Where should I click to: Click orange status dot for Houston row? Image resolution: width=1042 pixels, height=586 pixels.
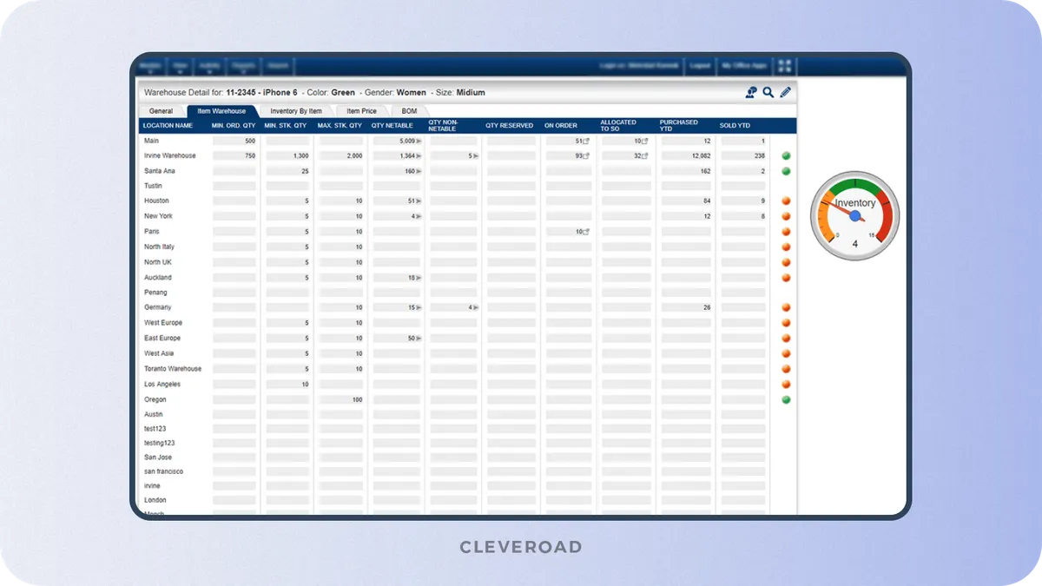click(x=786, y=201)
